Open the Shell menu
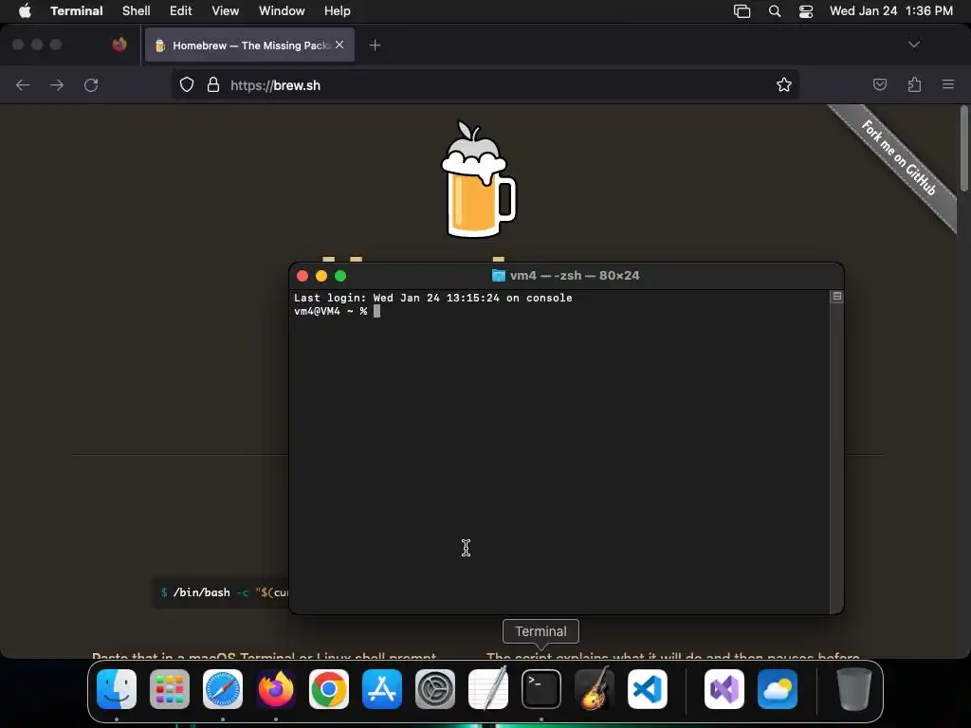 [x=137, y=10]
